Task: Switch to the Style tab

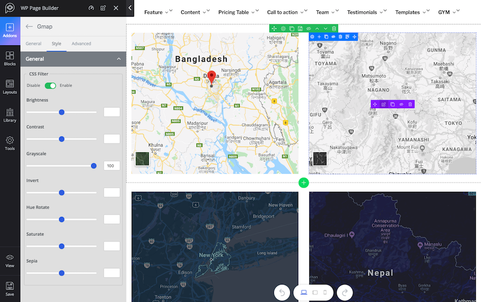Action: point(57,44)
